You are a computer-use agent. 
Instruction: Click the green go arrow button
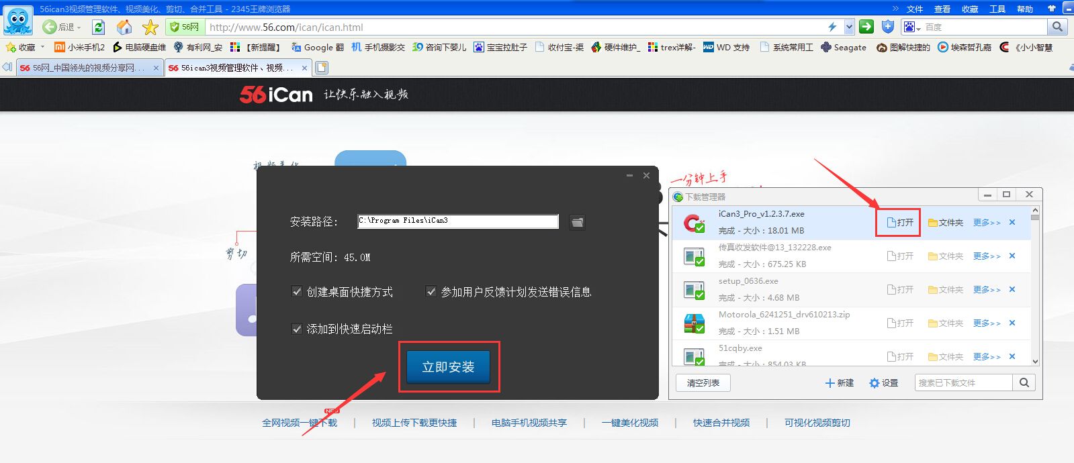866,27
